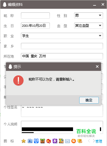Click the green sprout farm icon
This screenshot has width=107, height=146.
click(x=42, y=141)
